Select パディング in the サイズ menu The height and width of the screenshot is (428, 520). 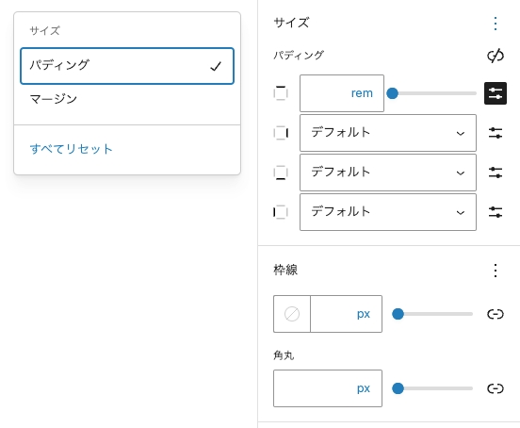127,66
